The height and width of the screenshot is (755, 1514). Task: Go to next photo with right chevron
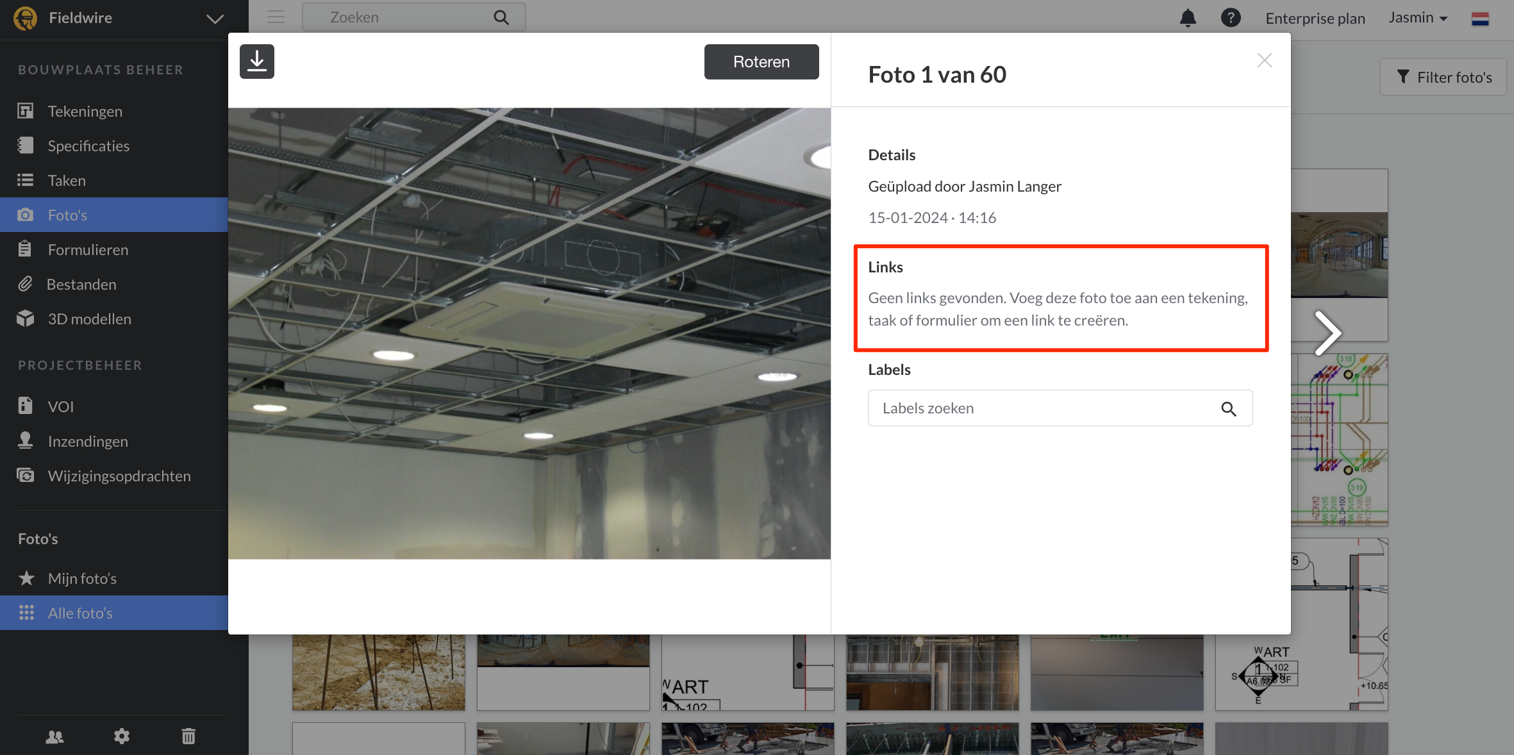[x=1327, y=333]
